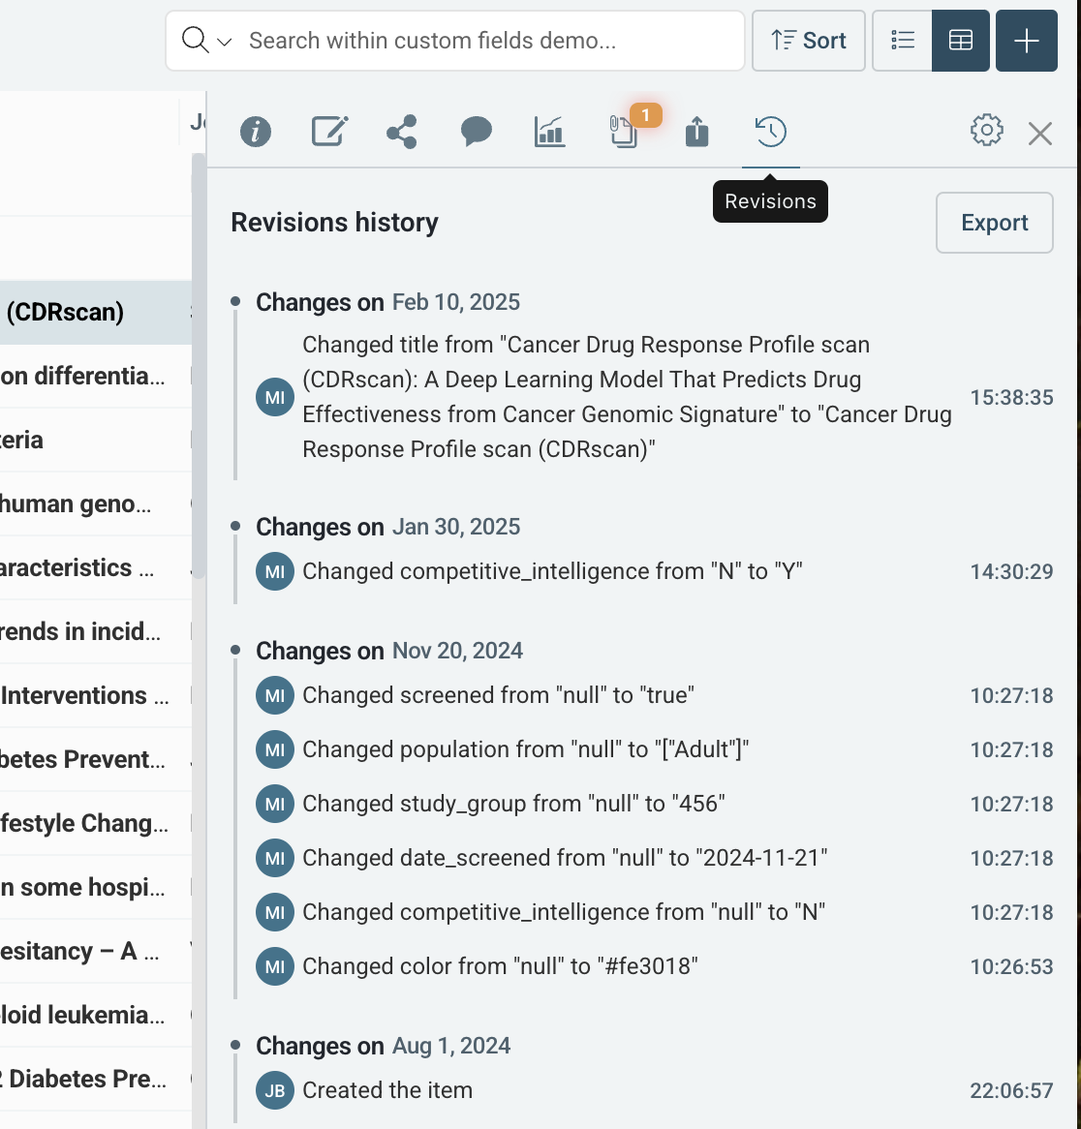Select the 'n some hospi...' list row
Image resolution: width=1081 pixels, height=1129 pixels.
point(96,887)
